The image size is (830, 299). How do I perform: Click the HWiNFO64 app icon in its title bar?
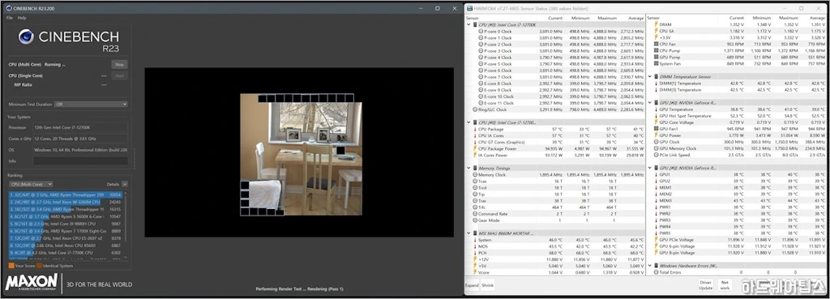click(469, 8)
